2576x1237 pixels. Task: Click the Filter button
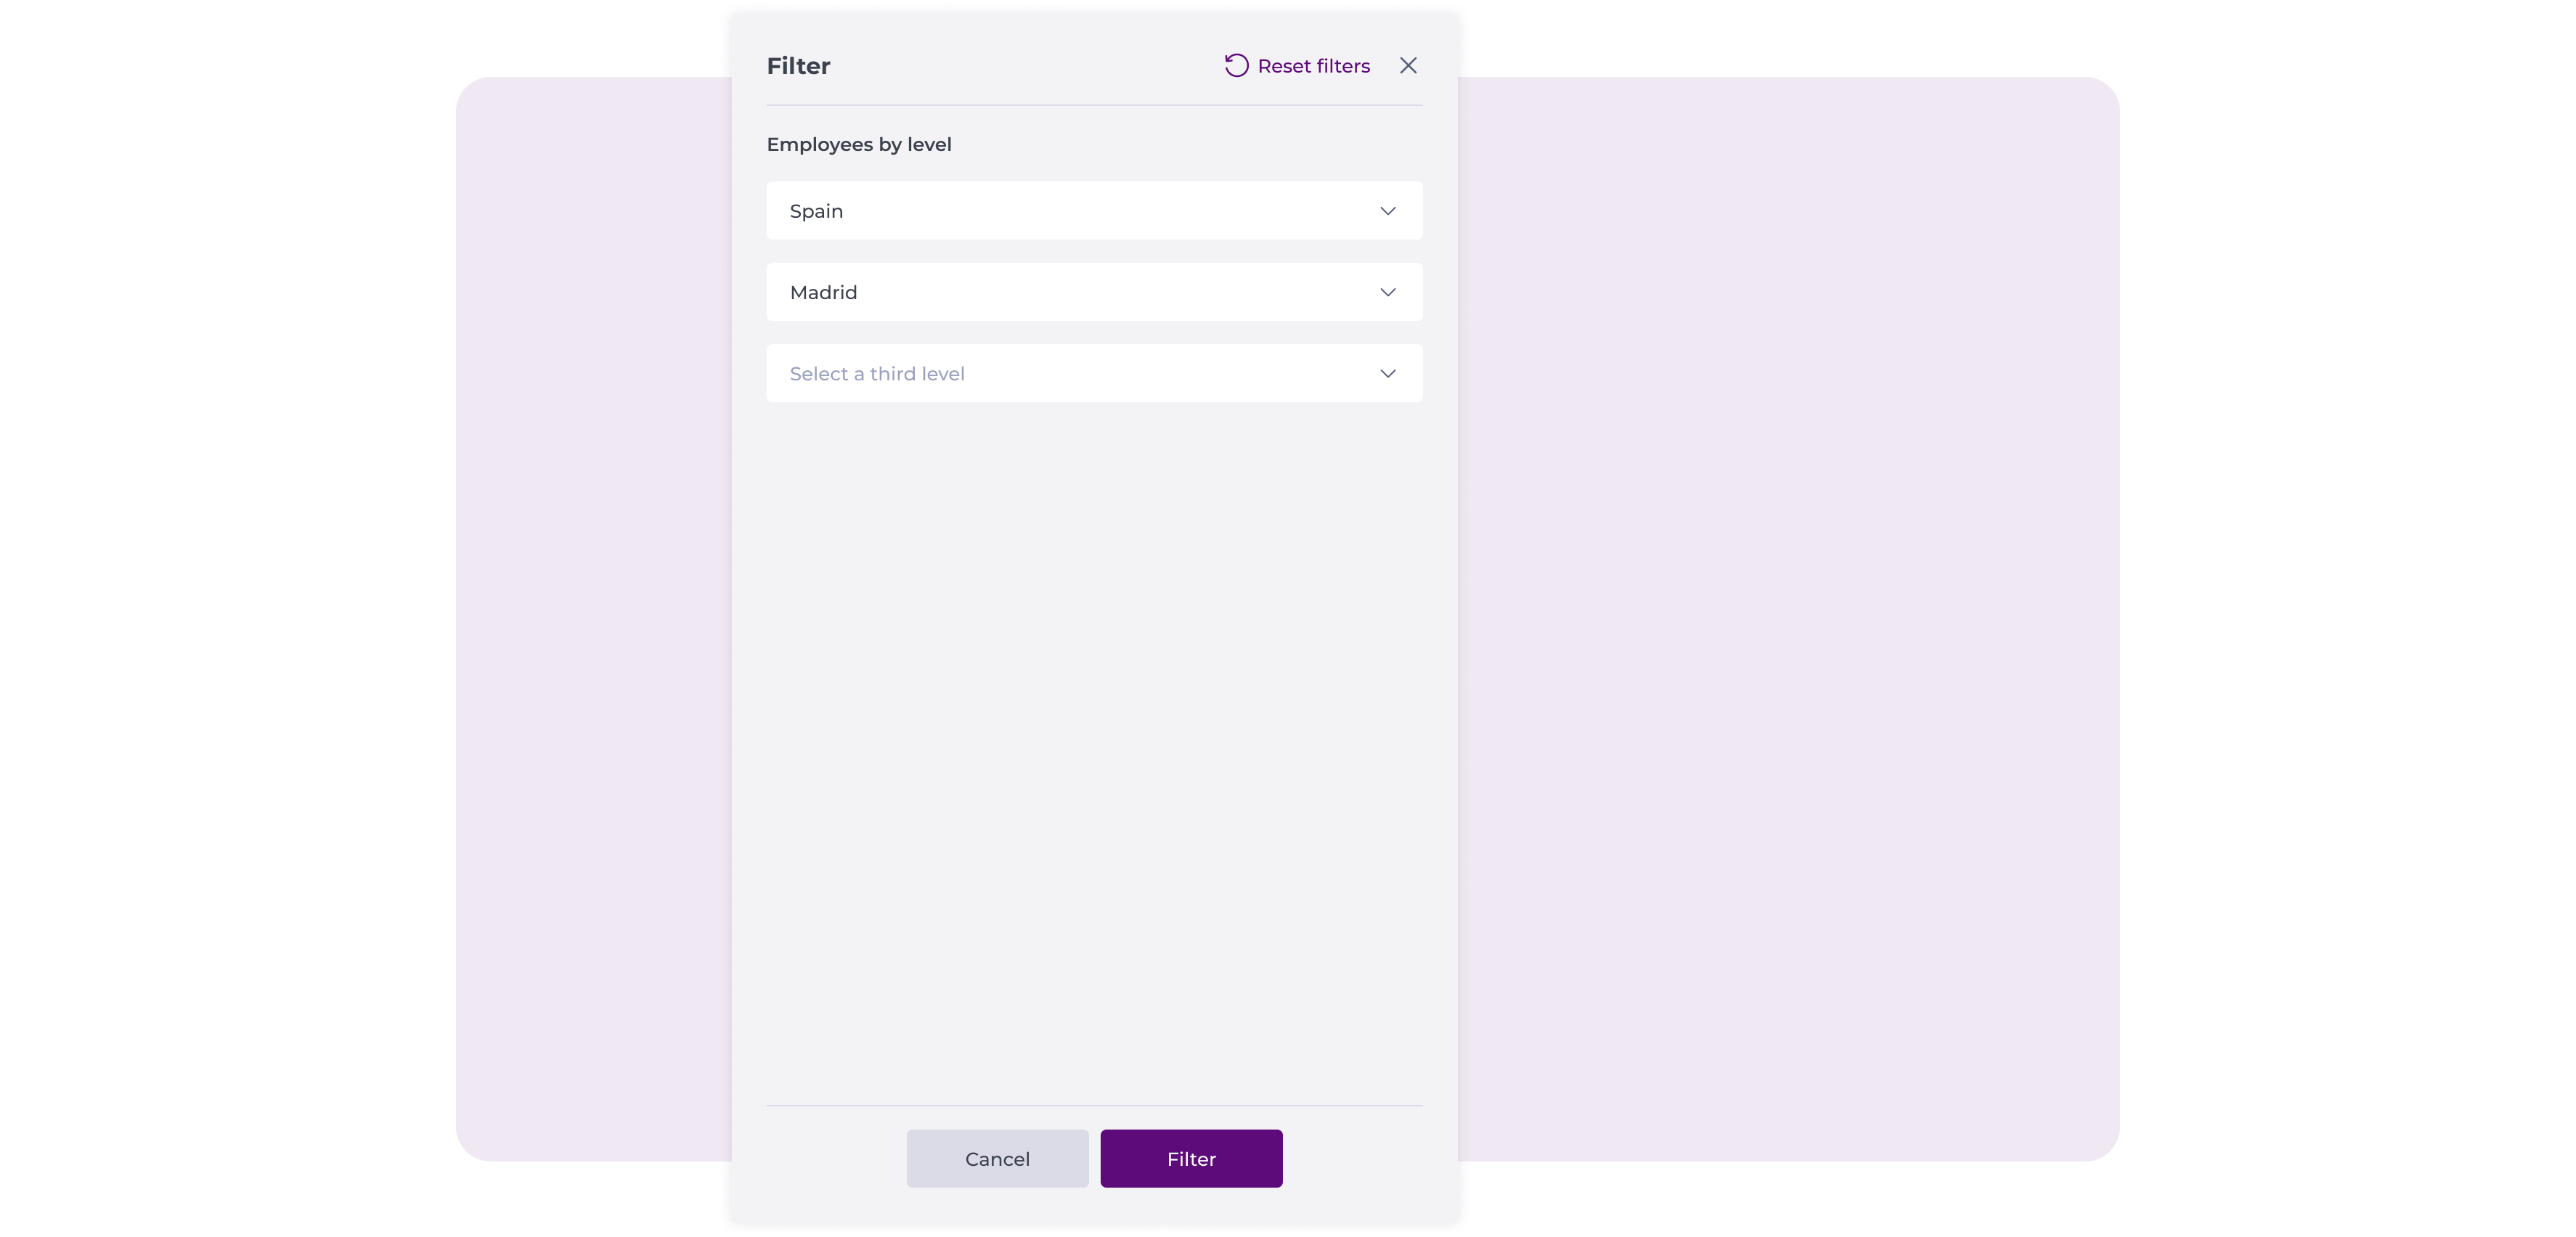point(1191,1158)
